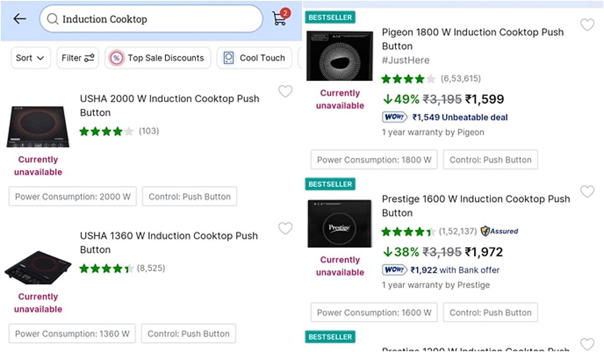Image resolution: width=604 pixels, height=352 pixels.
Task: Wishlist the USHA 2000 W cooktop
Action: coord(285,91)
